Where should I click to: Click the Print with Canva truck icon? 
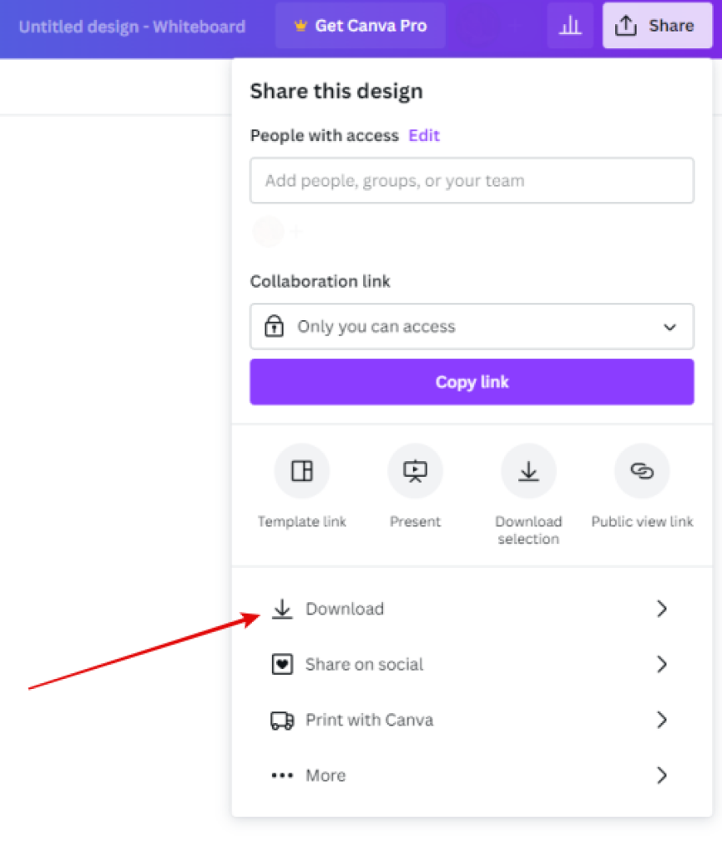(282, 720)
